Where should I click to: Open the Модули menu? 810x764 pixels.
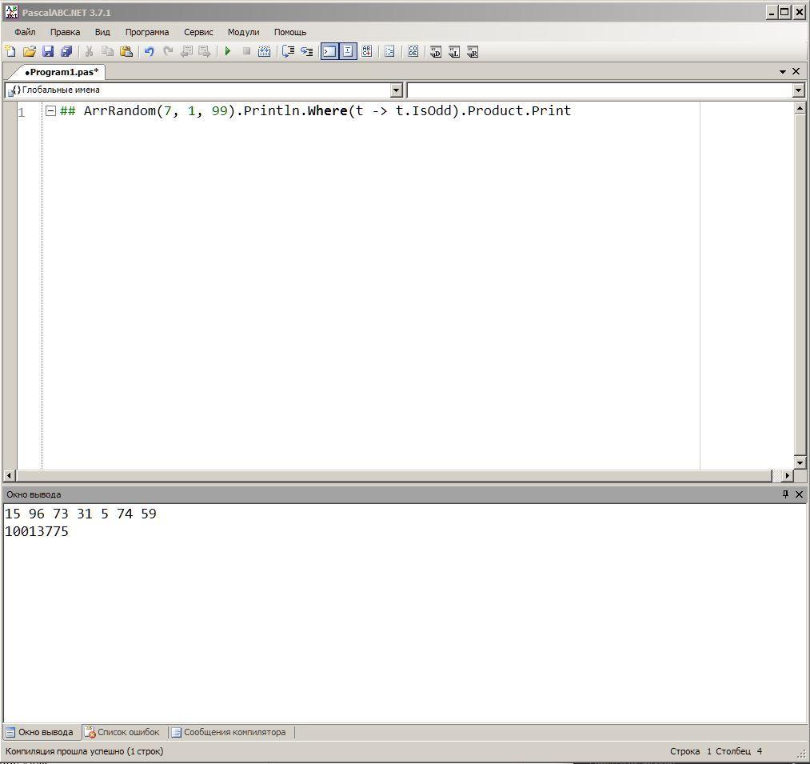click(x=243, y=32)
